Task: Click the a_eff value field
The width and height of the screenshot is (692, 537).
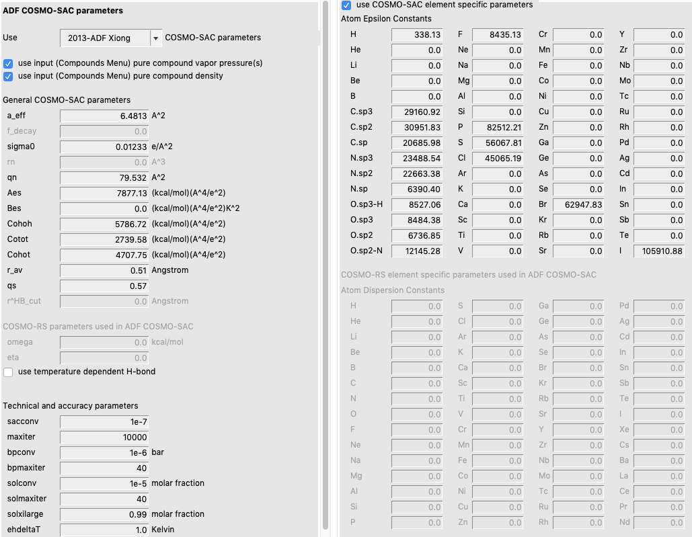Action: 104,116
